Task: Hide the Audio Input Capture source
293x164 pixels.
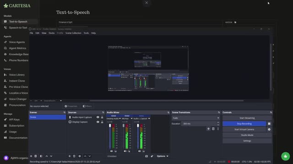Action: coord(98,117)
